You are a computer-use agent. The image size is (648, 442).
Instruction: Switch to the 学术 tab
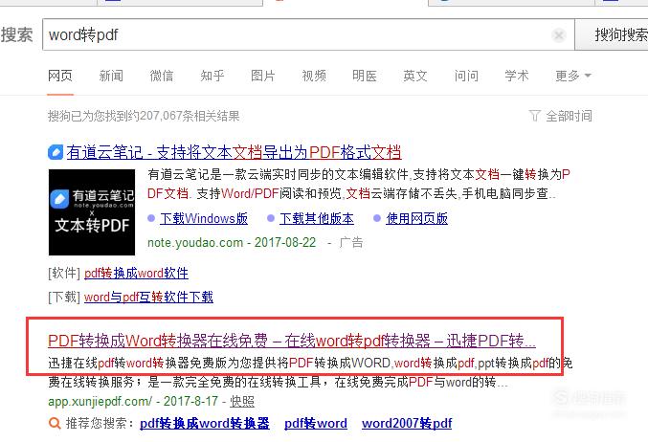point(517,76)
